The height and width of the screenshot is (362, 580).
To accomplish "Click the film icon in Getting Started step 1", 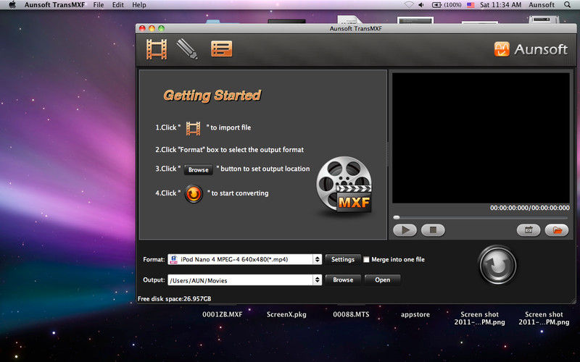I will pos(193,128).
